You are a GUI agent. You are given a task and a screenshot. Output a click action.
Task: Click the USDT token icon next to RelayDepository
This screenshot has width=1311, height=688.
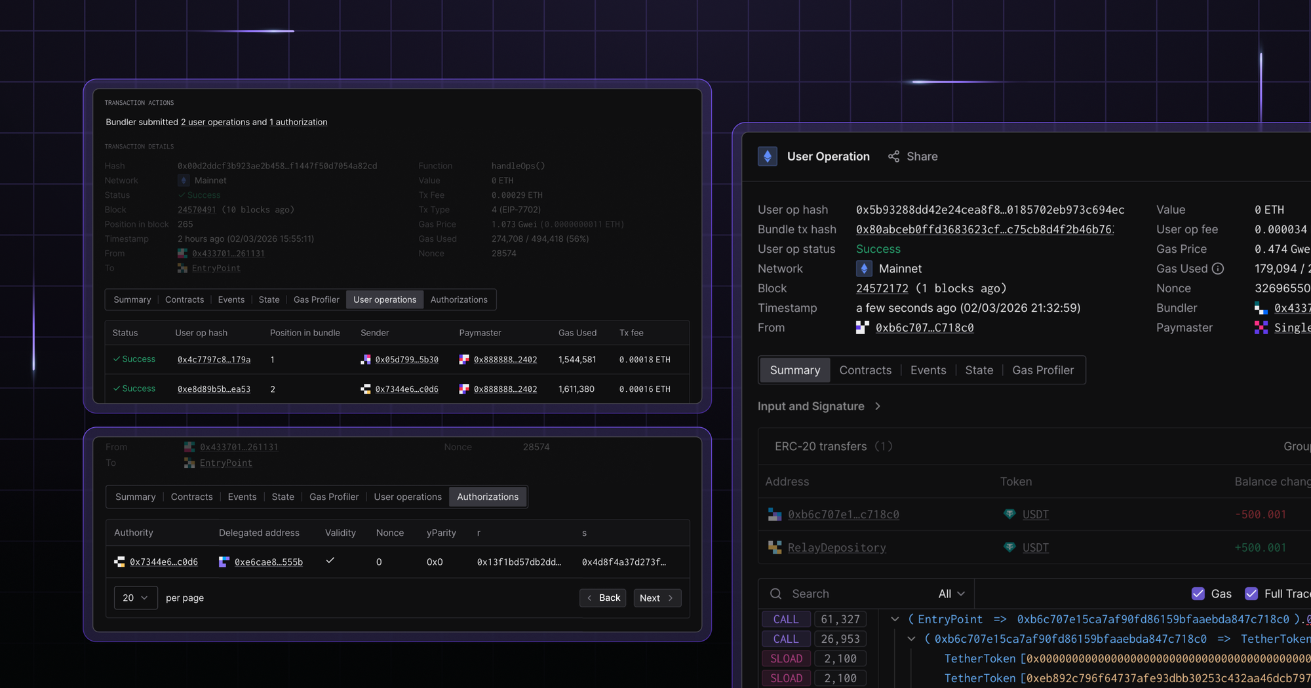pos(1009,547)
